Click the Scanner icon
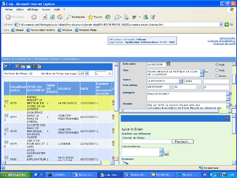Screen dimensions: 237x178 [x=125, y=163]
